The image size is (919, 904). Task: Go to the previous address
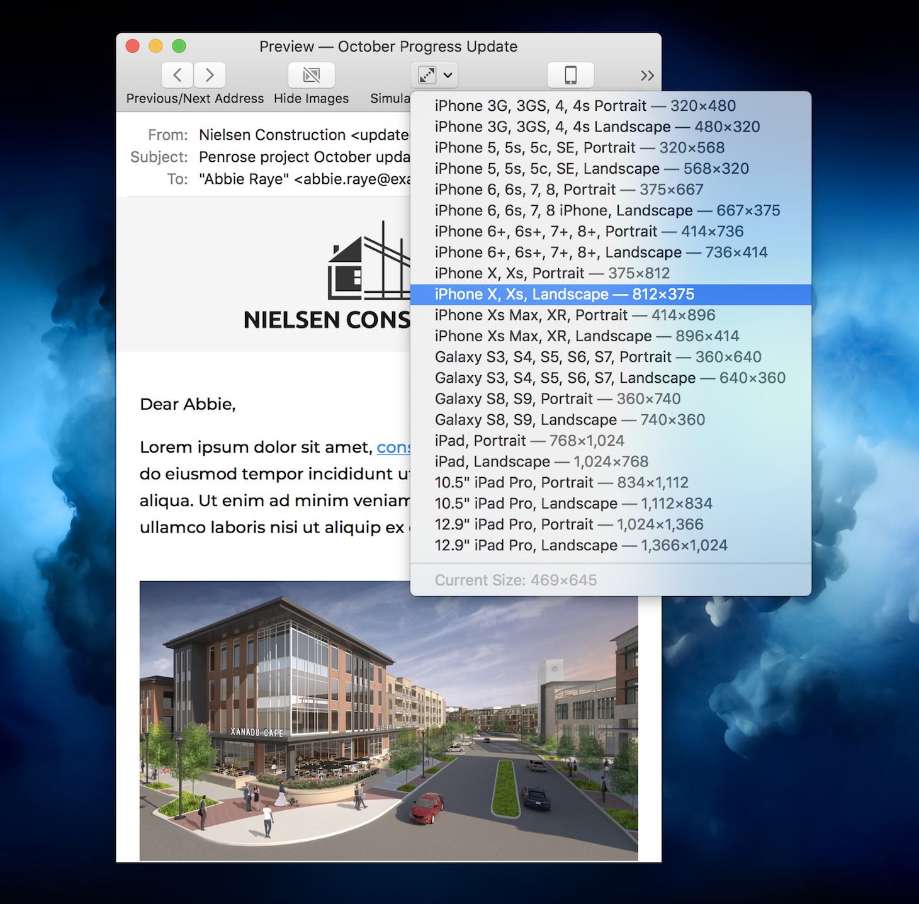(x=178, y=75)
